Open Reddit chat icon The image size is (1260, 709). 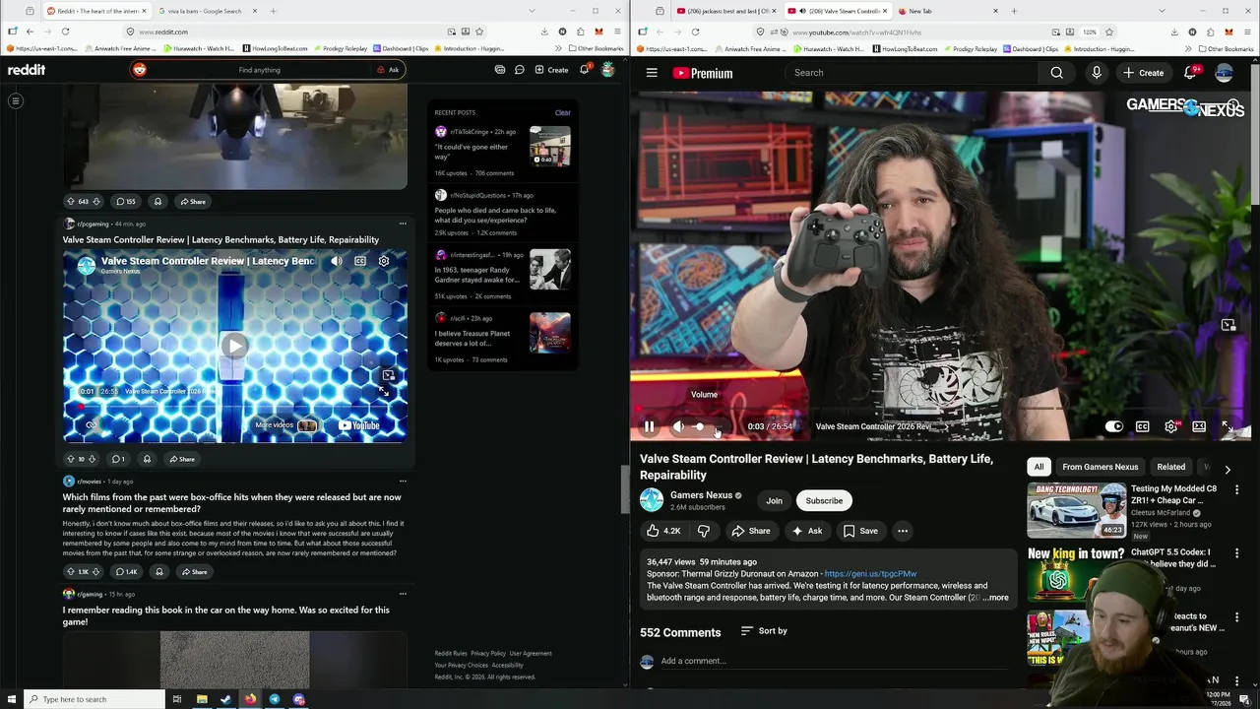tap(519, 70)
